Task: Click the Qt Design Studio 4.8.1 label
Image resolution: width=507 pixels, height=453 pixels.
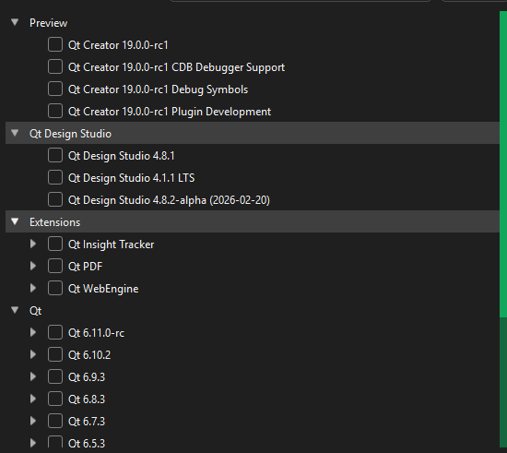Action: 122,156
